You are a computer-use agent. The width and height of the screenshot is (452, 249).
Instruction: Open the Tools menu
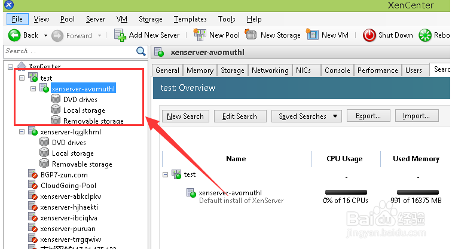click(x=227, y=19)
